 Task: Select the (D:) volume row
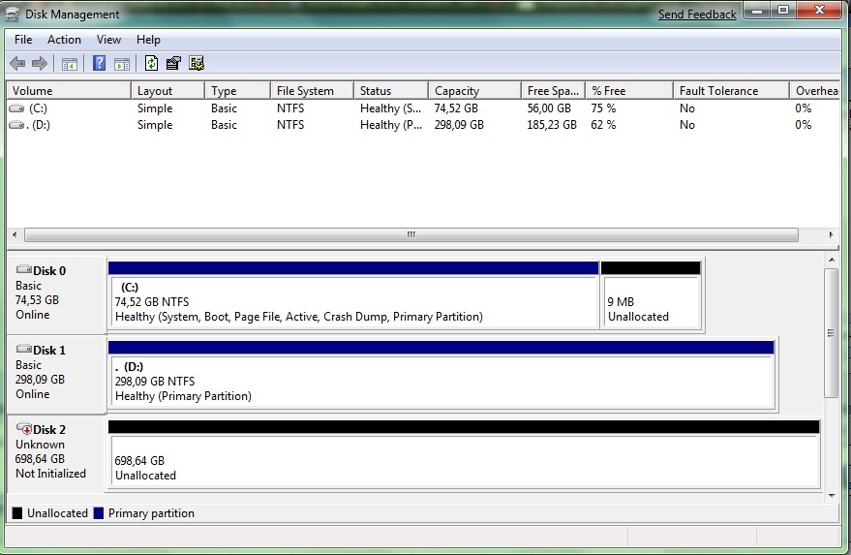coord(423,125)
